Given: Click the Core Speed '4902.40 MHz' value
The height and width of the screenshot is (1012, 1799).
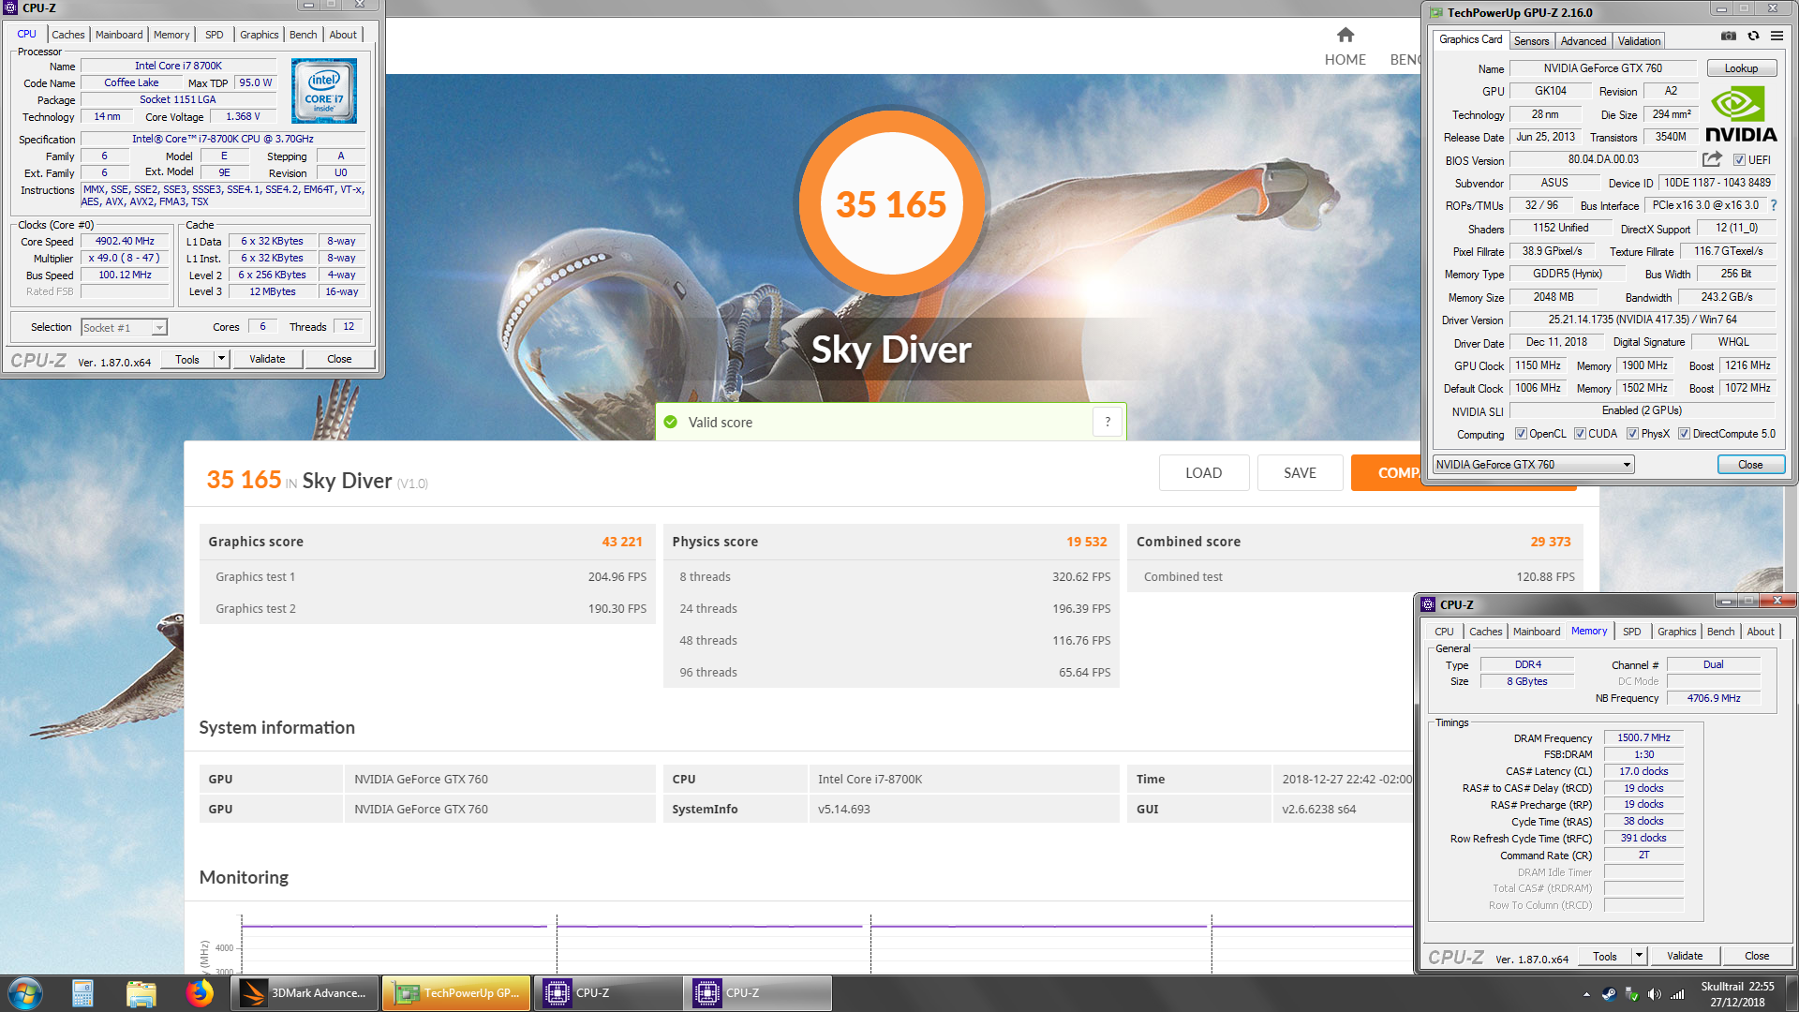Looking at the screenshot, I should [125, 242].
